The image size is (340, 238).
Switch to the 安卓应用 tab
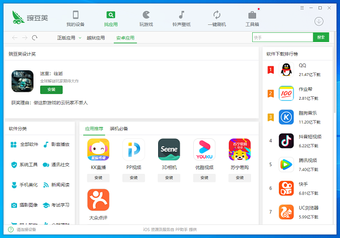click(x=125, y=38)
